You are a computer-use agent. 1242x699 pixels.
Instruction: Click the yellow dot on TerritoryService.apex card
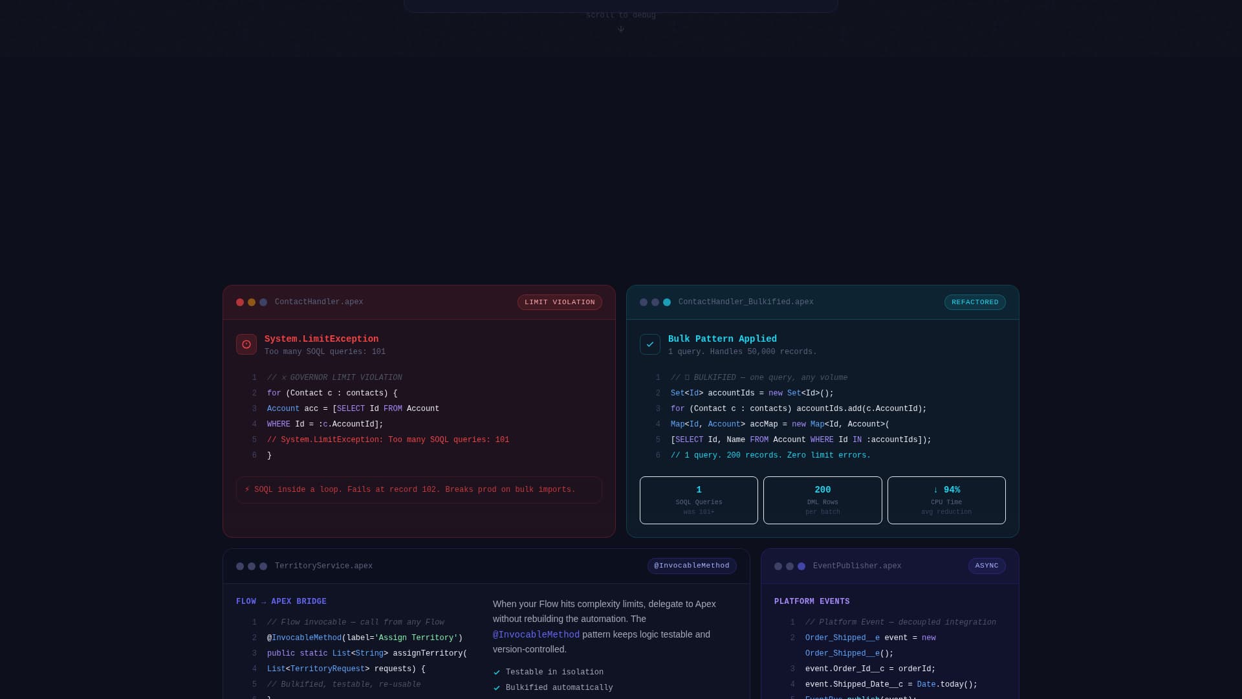coord(251,565)
